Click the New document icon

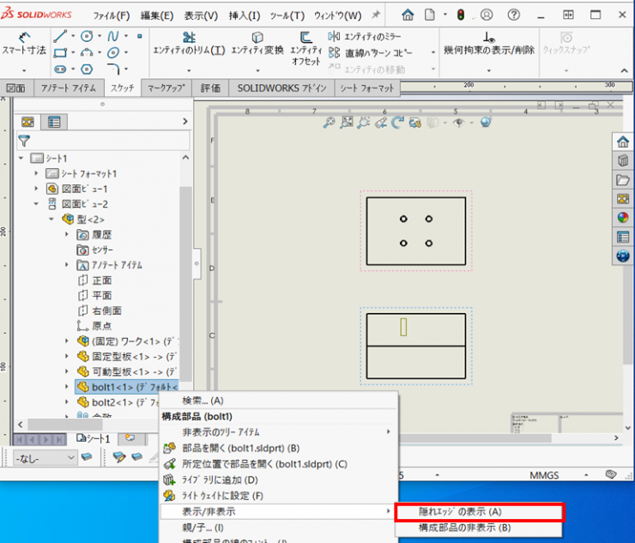(x=430, y=15)
